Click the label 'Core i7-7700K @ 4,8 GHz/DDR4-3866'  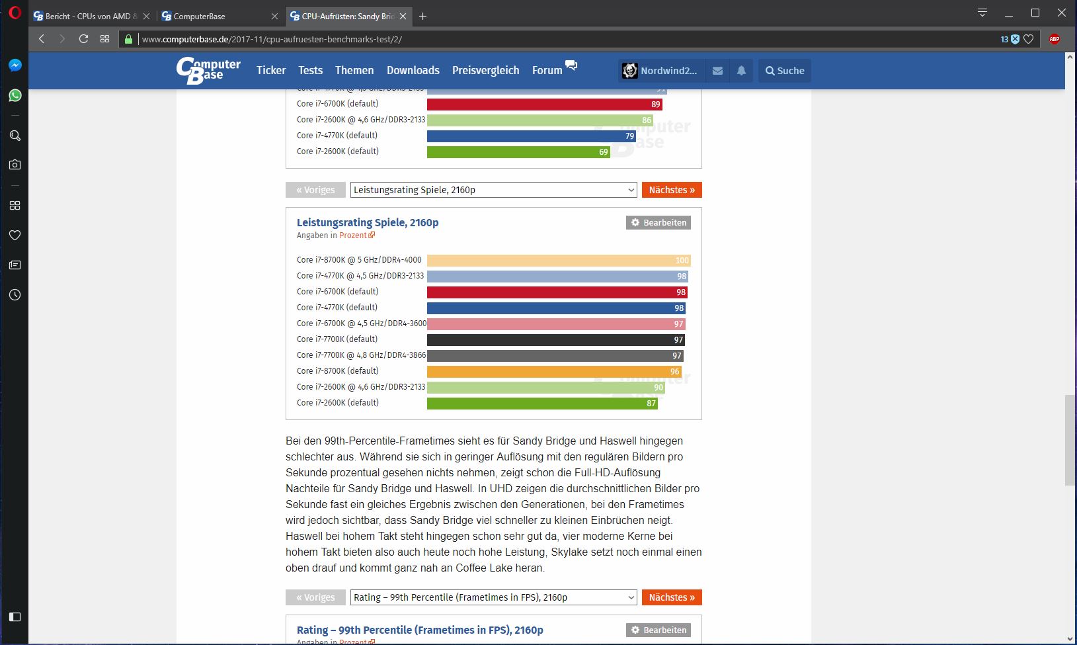pos(362,355)
